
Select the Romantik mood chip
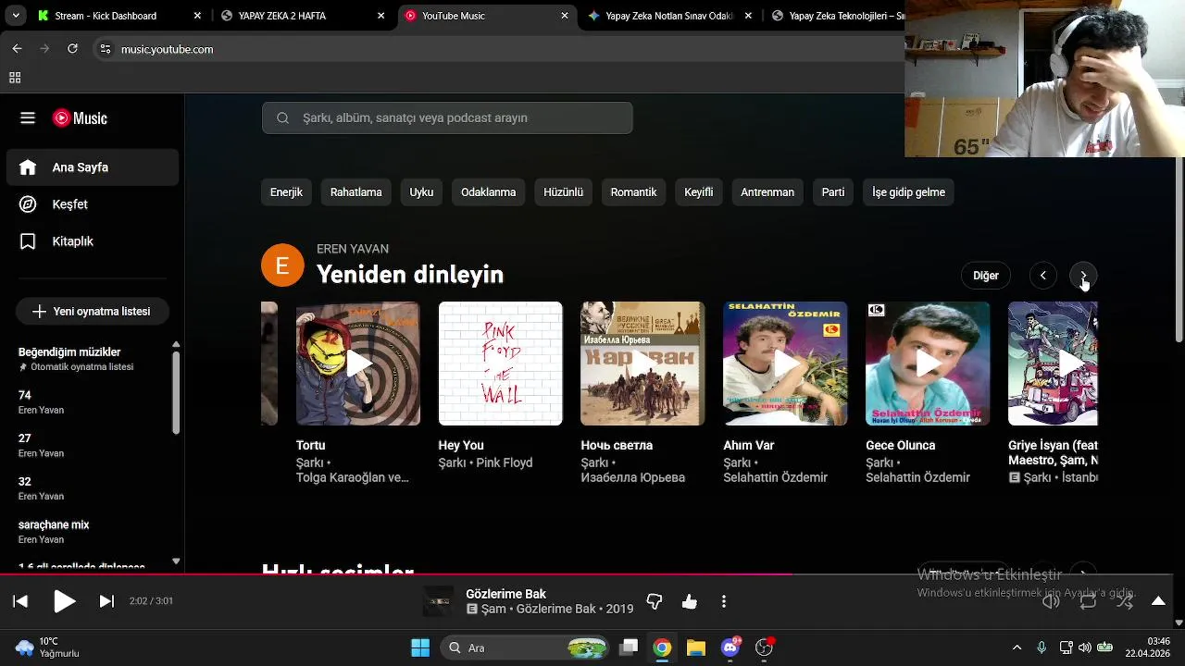[633, 192]
